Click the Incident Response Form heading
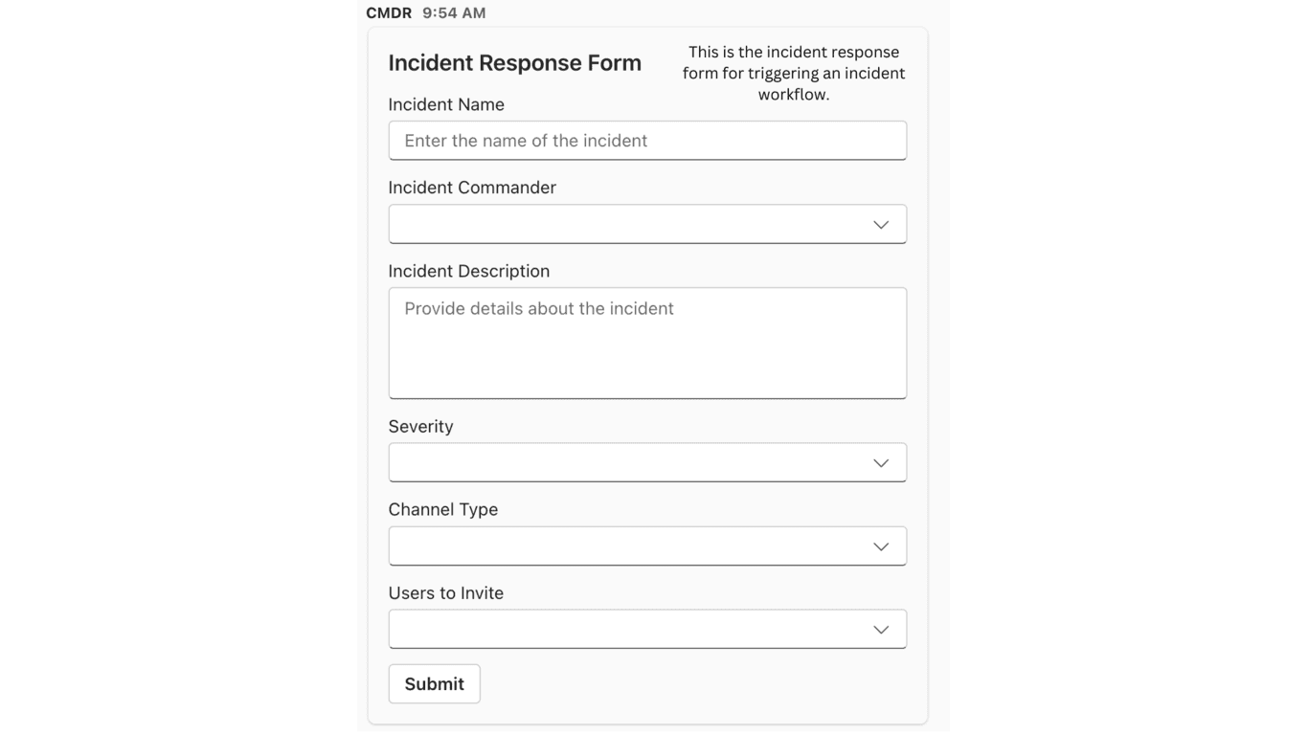The width and height of the screenshot is (1308, 735). tap(514, 63)
